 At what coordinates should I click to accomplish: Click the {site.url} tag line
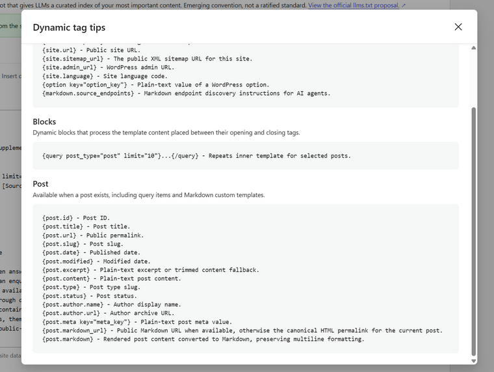[x=92, y=50]
